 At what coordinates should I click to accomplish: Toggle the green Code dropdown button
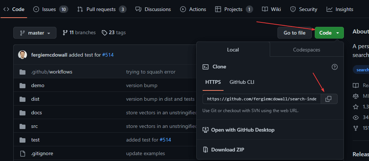[329, 33]
